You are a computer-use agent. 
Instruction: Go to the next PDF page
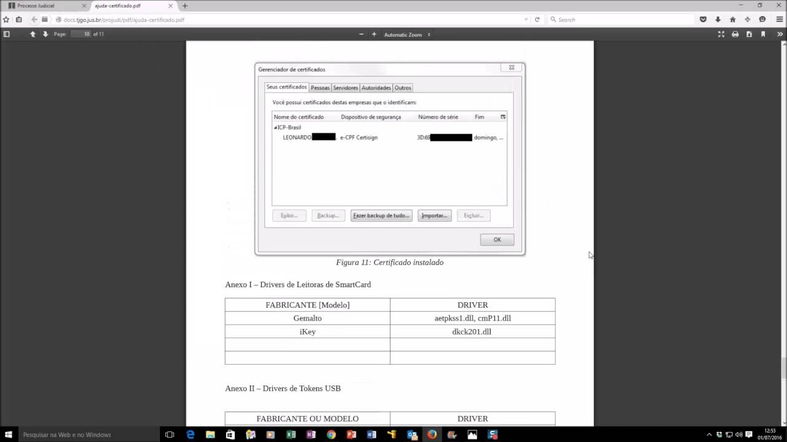point(45,34)
